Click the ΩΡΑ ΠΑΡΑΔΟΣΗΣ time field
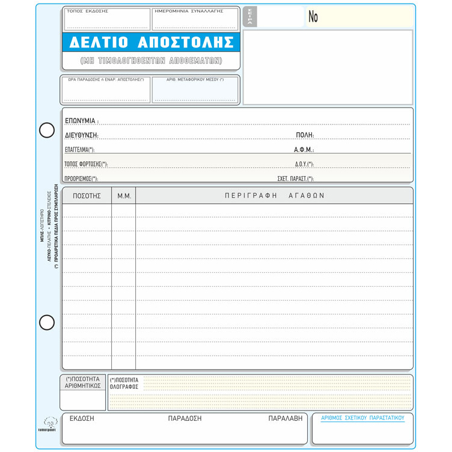 pos(106,91)
